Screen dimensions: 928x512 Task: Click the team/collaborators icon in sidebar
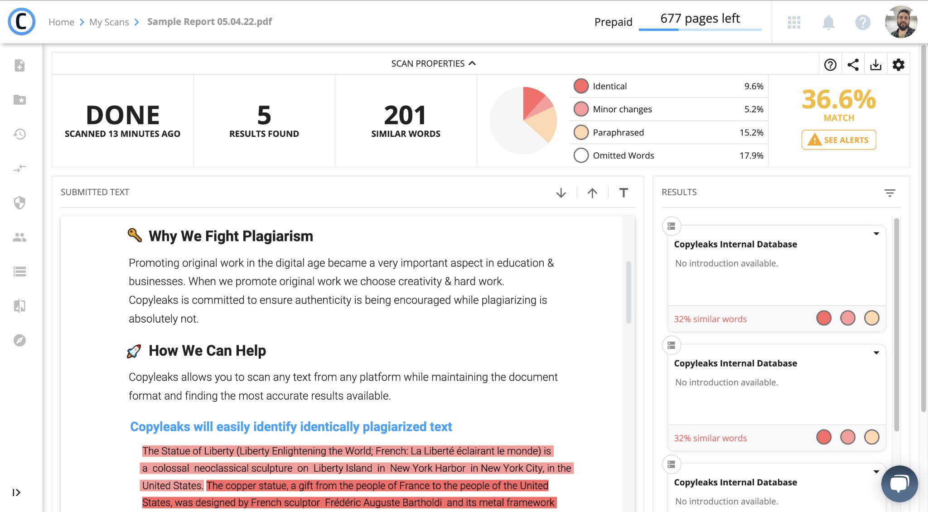(x=19, y=237)
